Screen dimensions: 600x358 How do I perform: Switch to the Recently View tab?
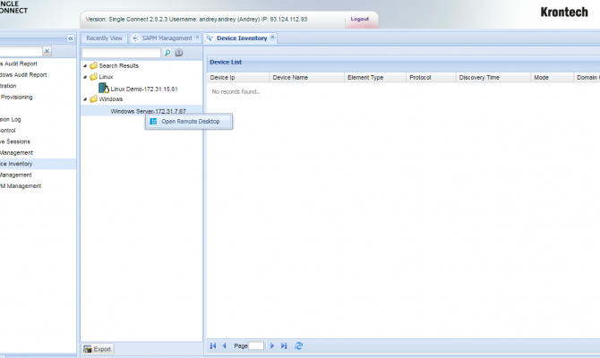104,38
